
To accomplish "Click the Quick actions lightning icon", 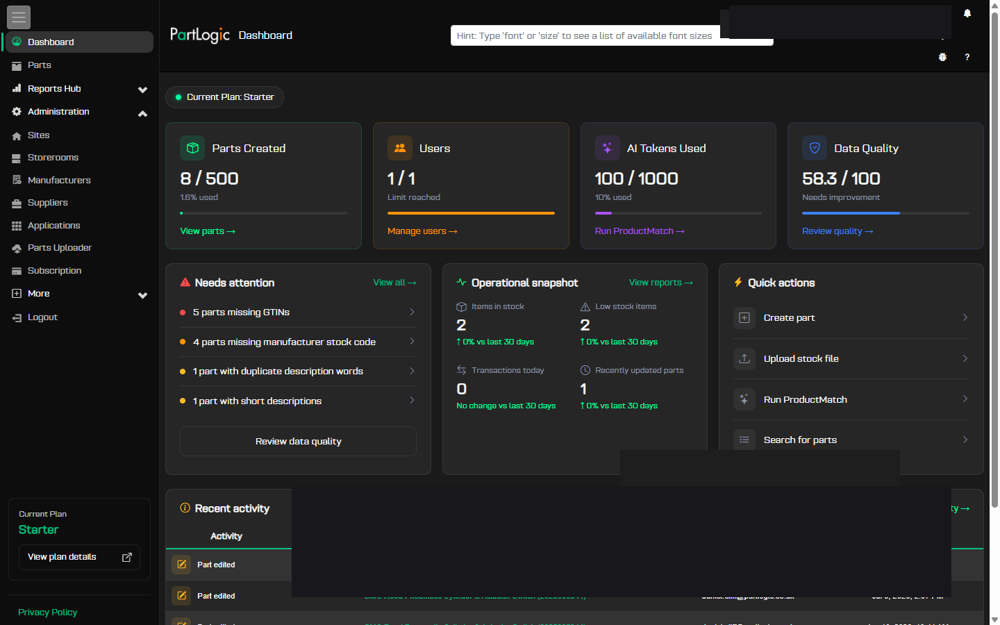I will (738, 283).
